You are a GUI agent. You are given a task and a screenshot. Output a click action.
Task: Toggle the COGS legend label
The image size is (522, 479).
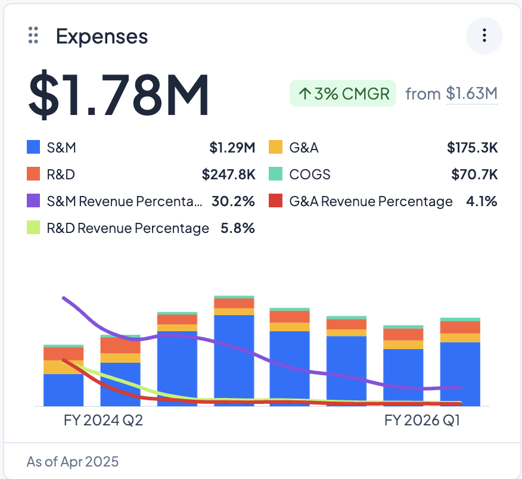(x=310, y=175)
